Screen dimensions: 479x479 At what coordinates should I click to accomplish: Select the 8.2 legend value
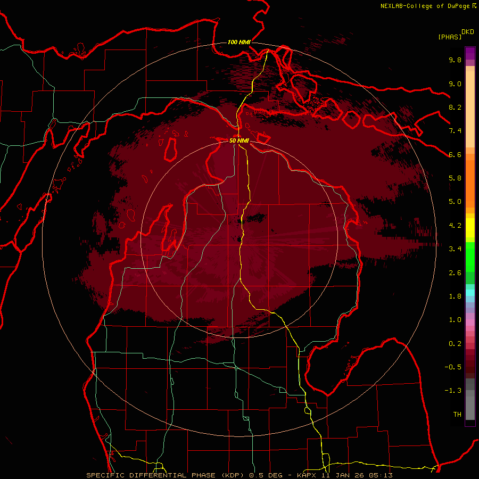(455, 107)
